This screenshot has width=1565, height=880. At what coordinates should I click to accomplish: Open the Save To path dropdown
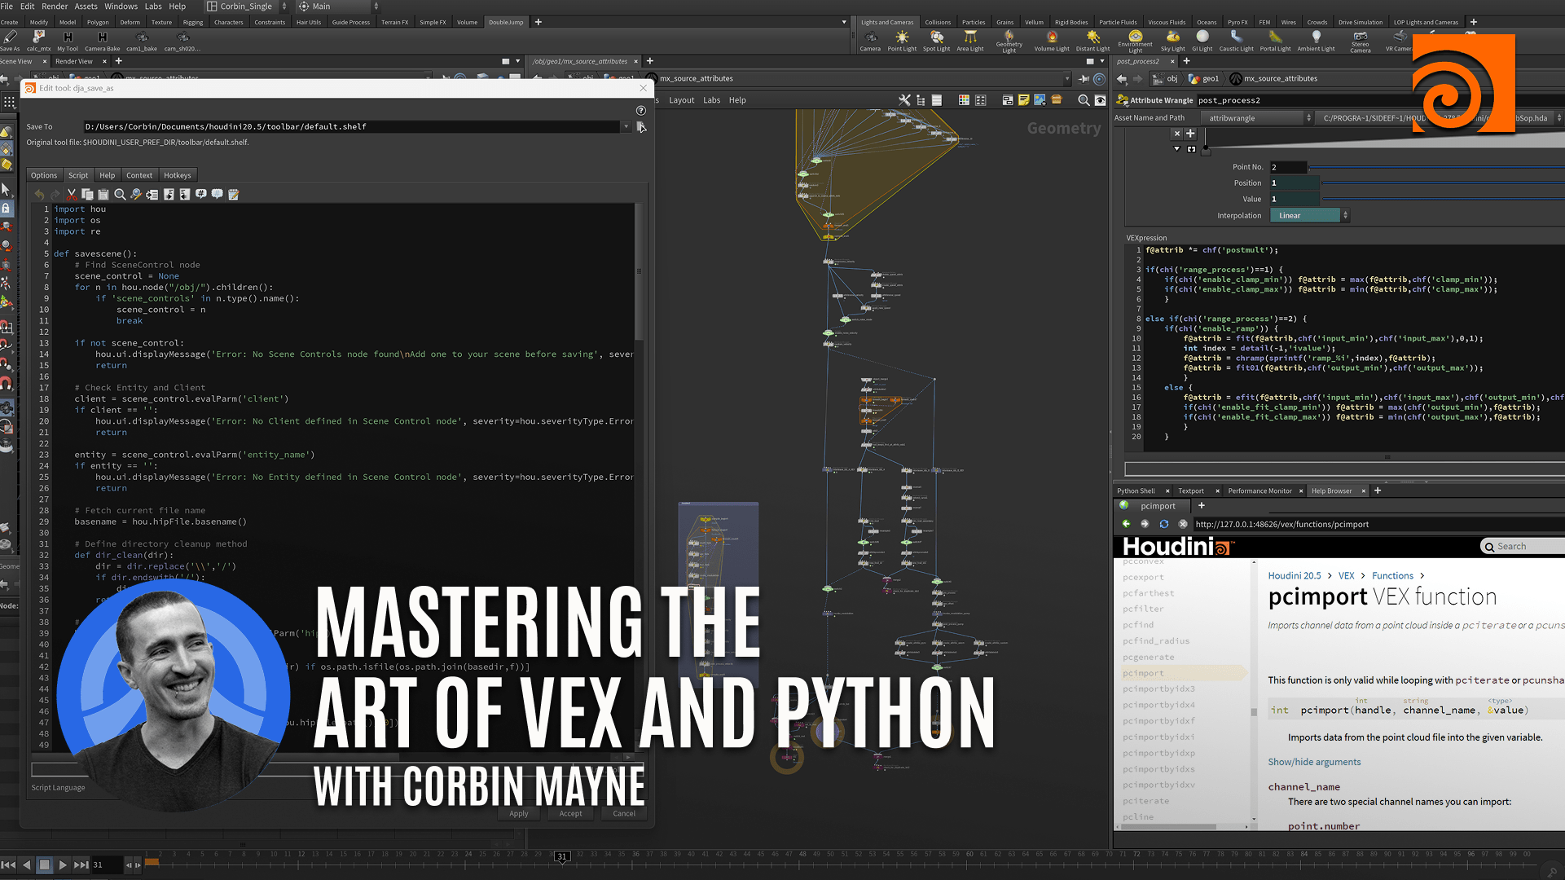[x=626, y=126]
